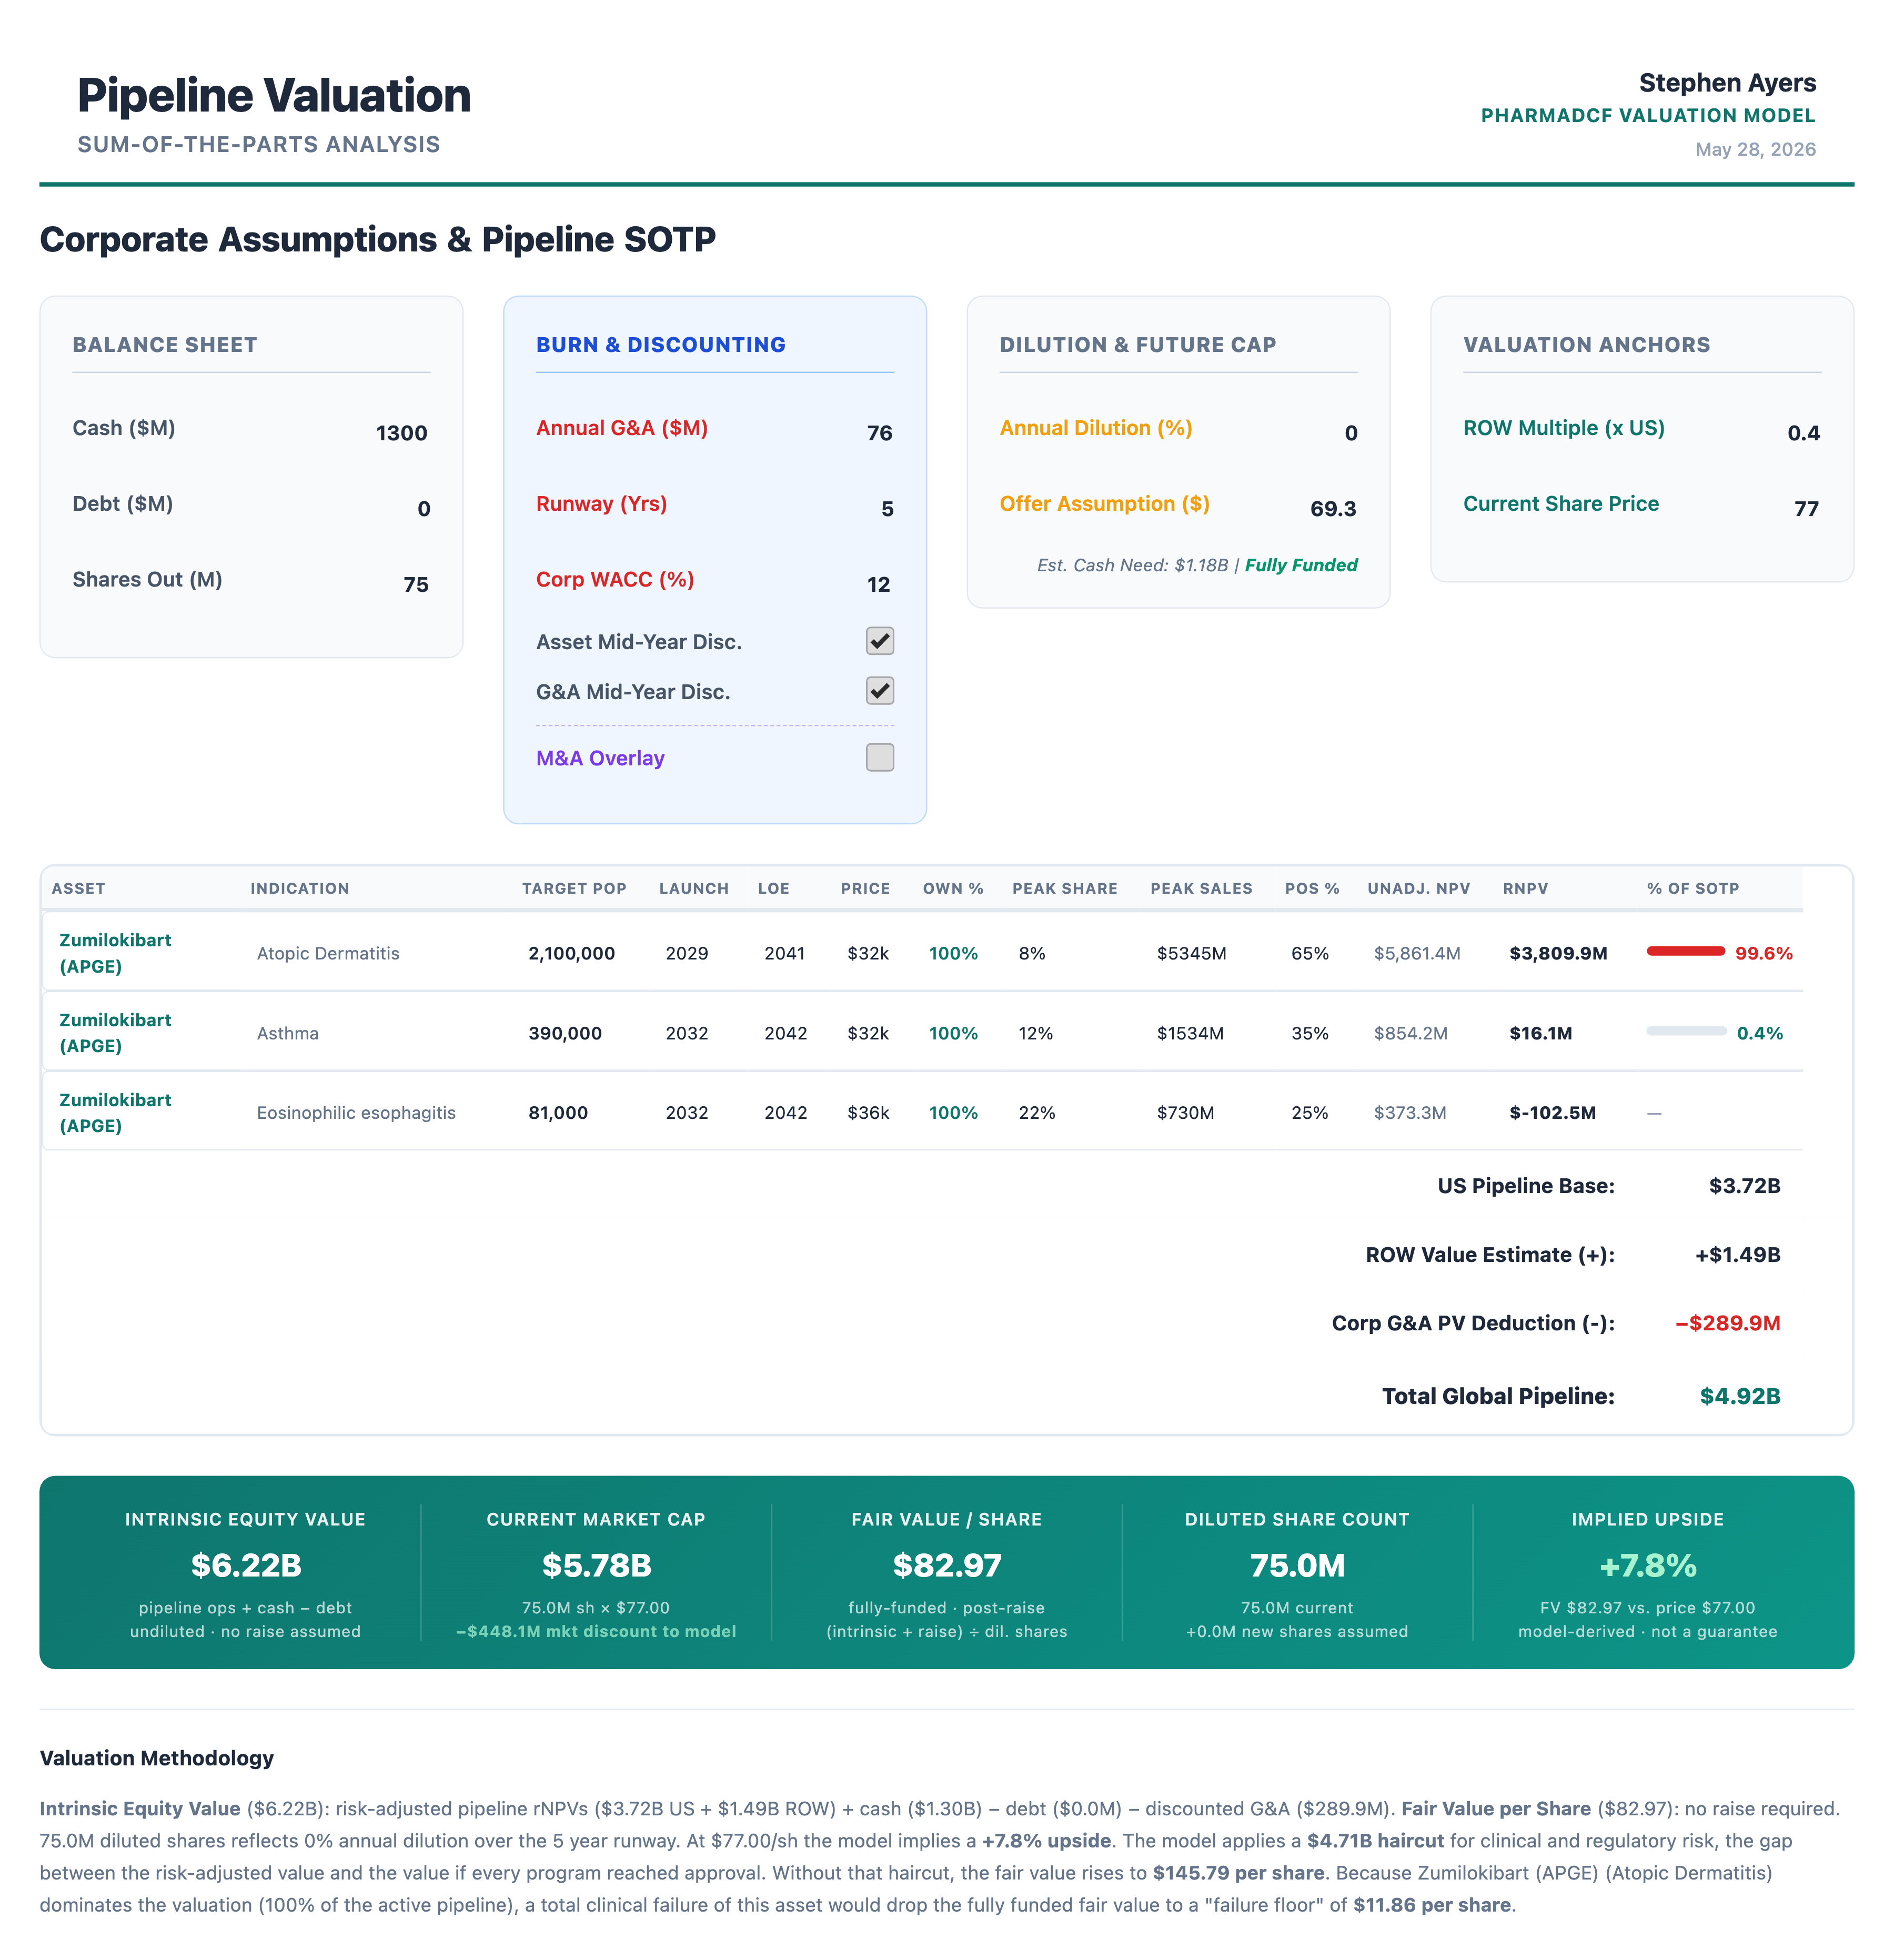Click the Eosinophilic esophagitis Zumilokibart asset
Image resolution: width=1894 pixels, height=1960 pixels.
click(x=115, y=1112)
